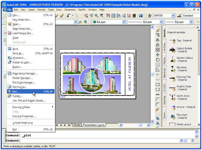Click the Layer Previous icon
The image size is (202, 150).
[85, 22]
